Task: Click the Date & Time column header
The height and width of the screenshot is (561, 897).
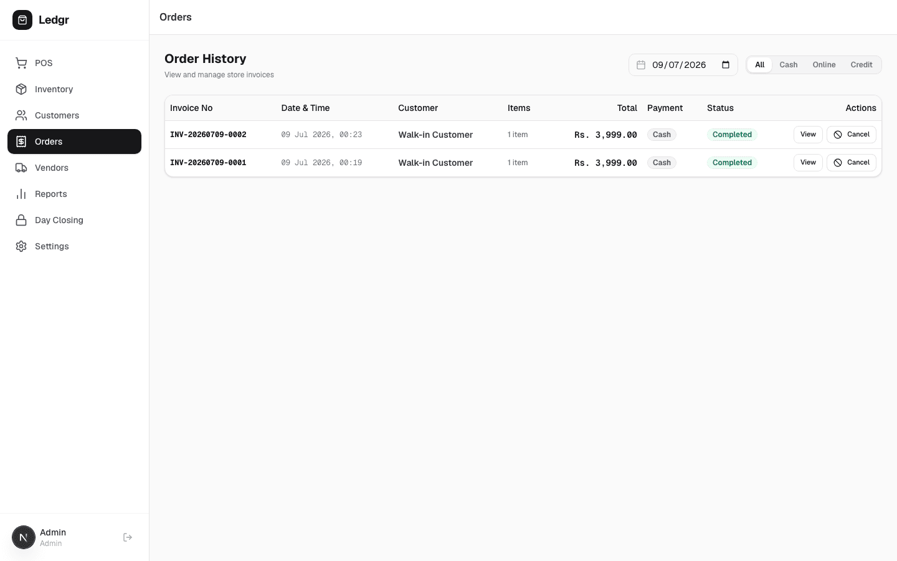Action: pos(305,108)
